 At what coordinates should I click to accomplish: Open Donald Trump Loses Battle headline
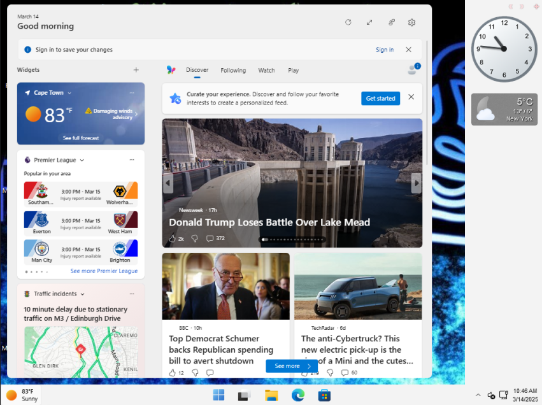(x=269, y=222)
